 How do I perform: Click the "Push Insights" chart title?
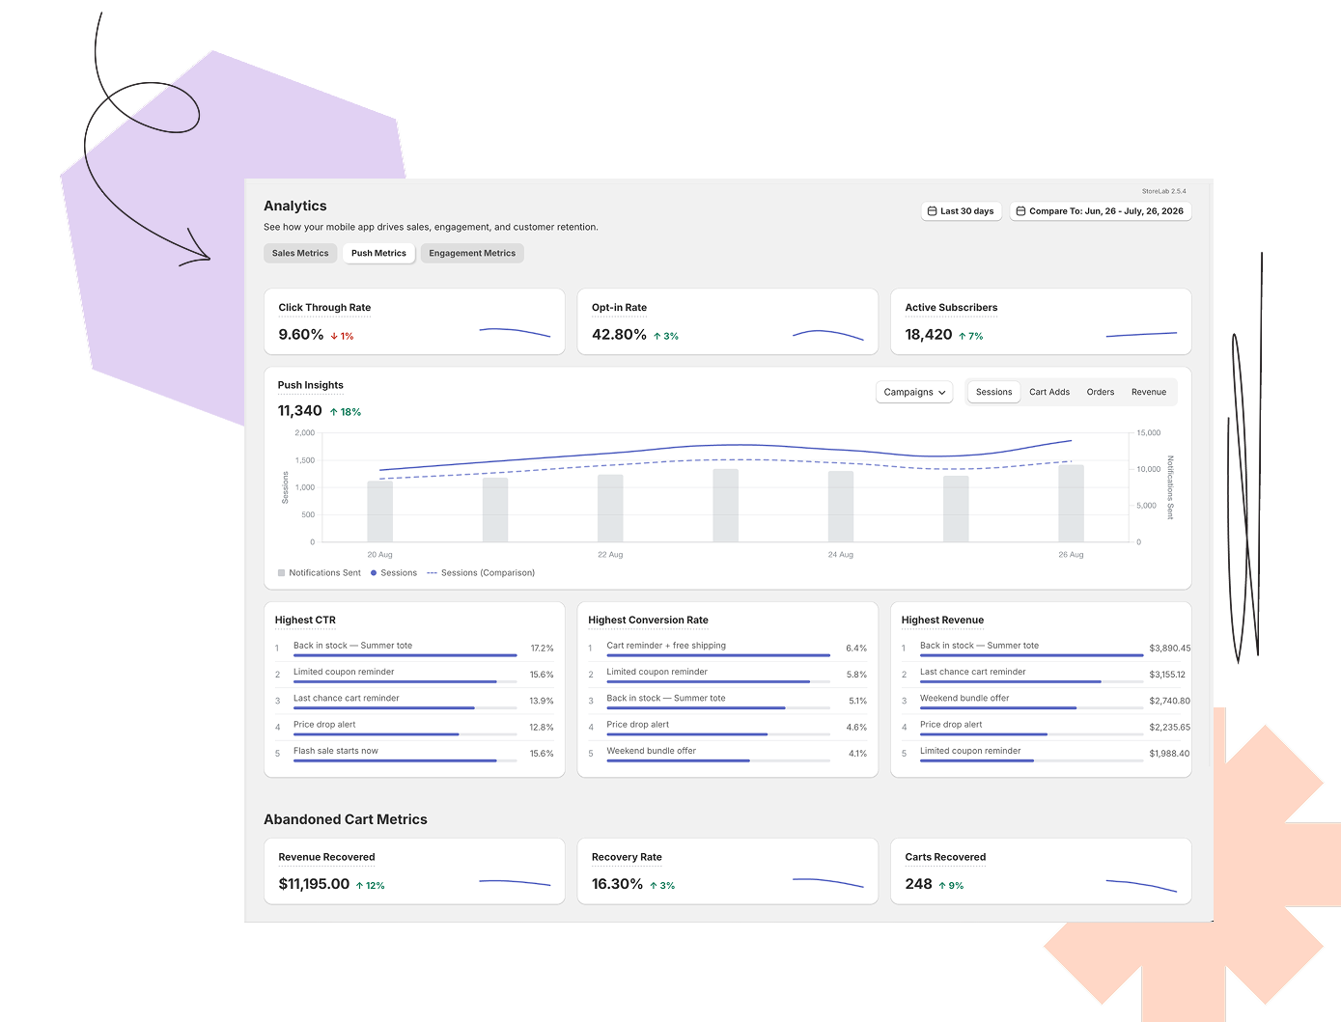tap(311, 385)
